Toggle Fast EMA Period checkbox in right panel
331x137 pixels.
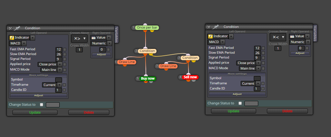[263, 48]
